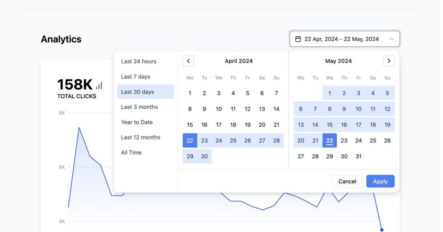
Task: Pick May 23 in the calendar
Action: click(x=344, y=140)
